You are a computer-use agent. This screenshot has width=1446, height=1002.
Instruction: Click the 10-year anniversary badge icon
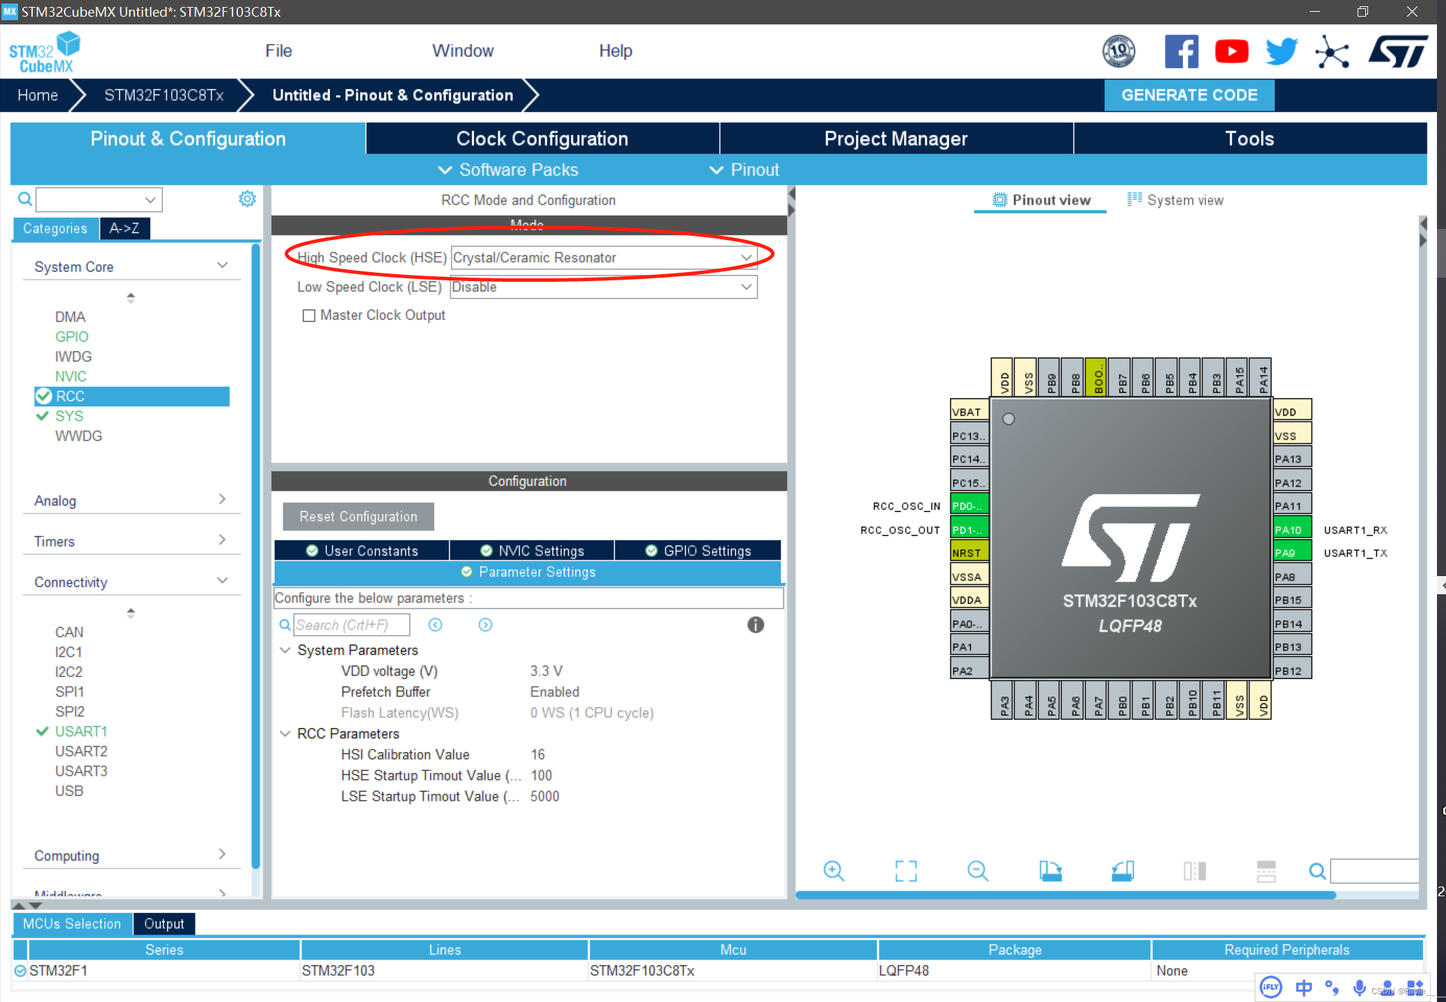(x=1119, y=51)
